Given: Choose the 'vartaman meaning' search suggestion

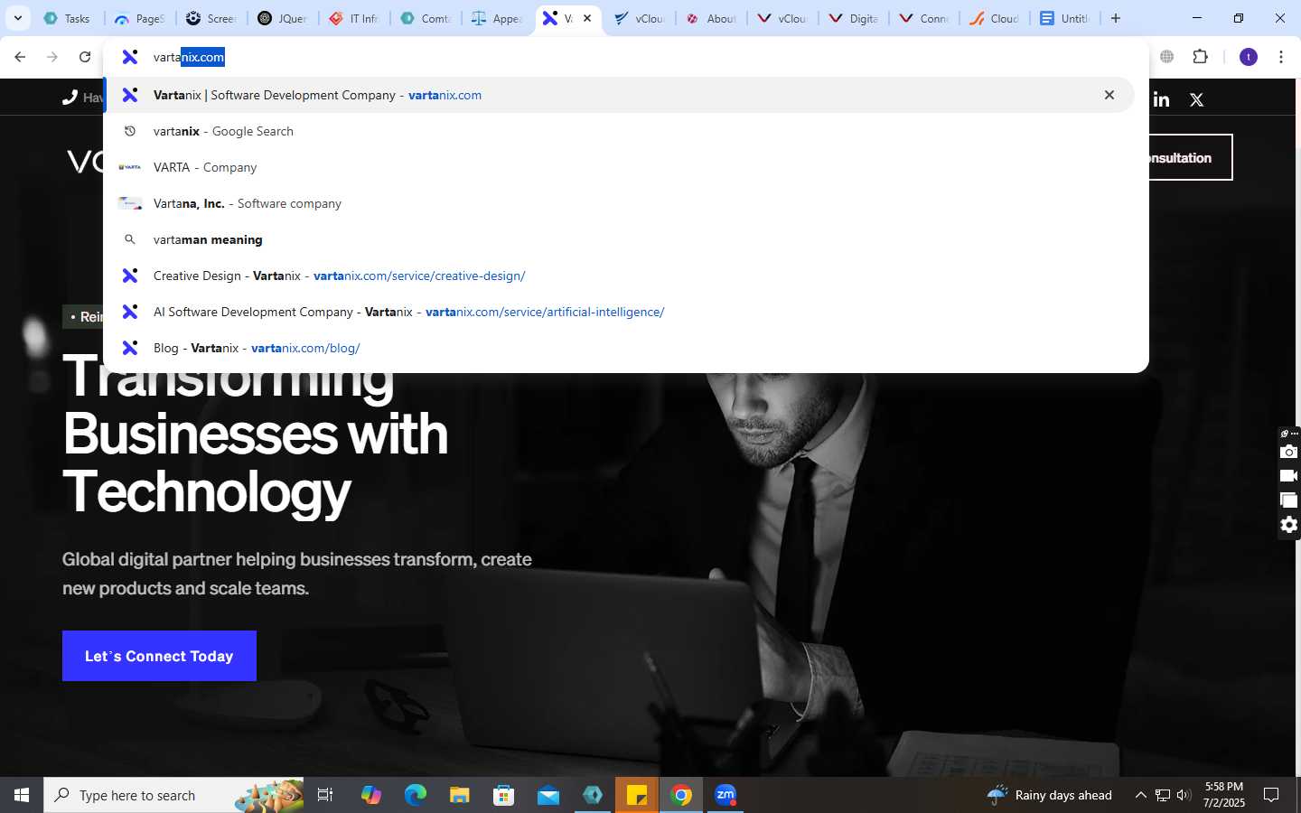Looking at the screenshot, I should point(619,239).
